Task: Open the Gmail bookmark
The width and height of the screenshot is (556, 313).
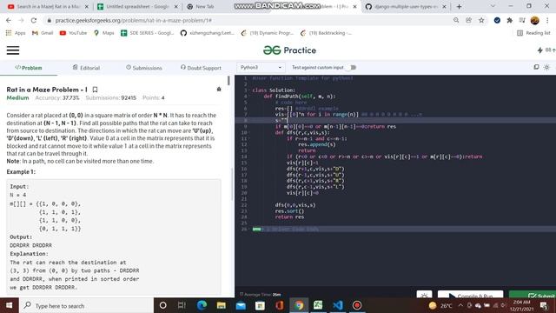Action: pos(43,33)
